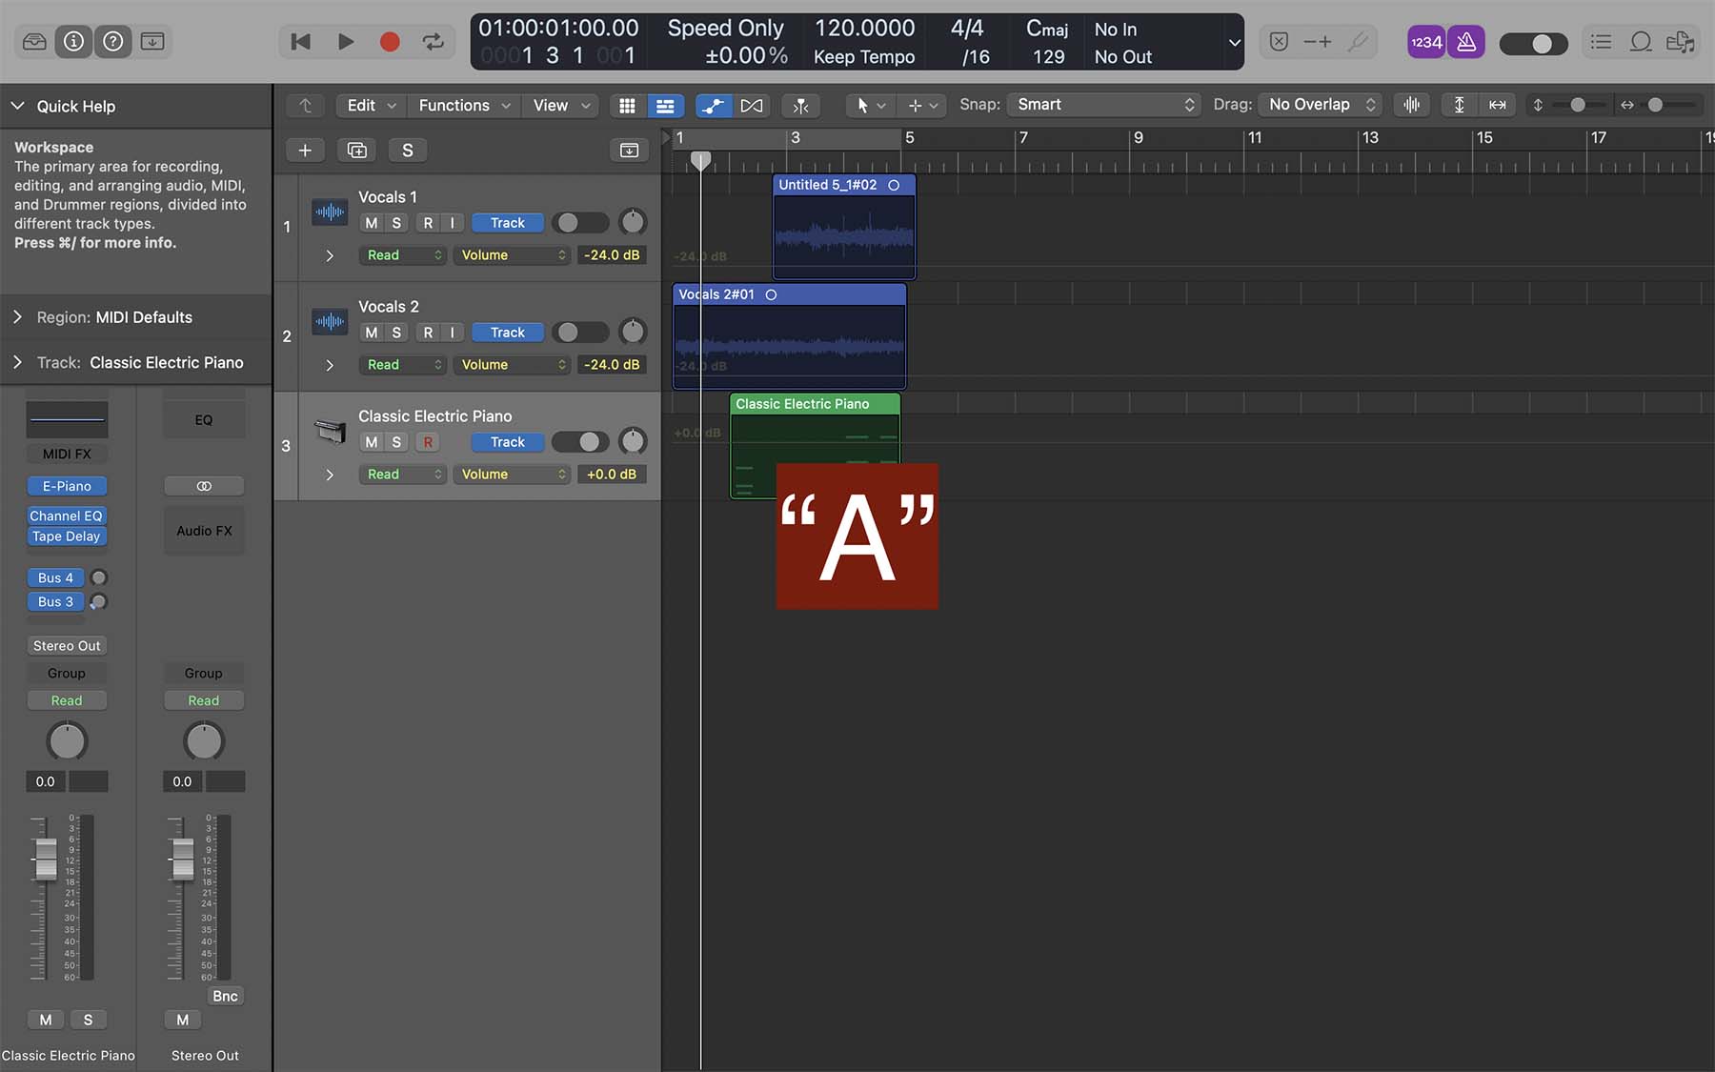Go to beginning of project
The height and width of the screenshot is (1072, 1715).
[x=300, y=42]
